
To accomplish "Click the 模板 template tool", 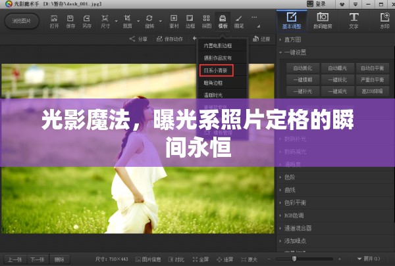I will pos(223,22).
